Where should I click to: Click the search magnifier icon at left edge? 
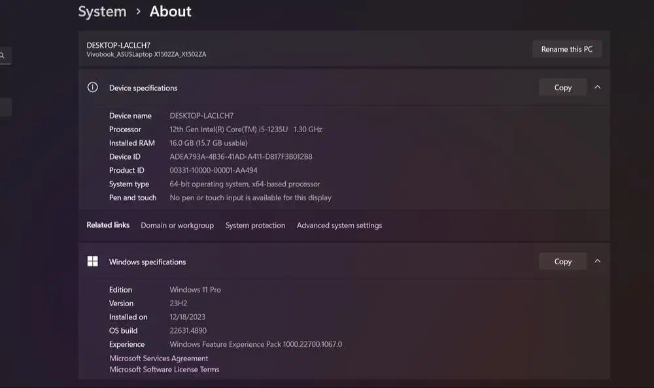(x=3, y=56)
